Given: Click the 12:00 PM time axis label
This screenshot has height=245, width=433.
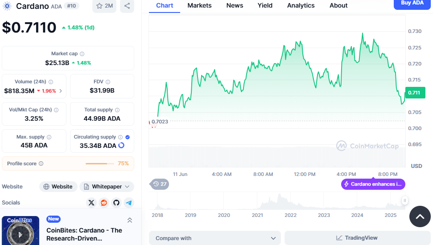Looking at the screenshot, I should (305, 174).
